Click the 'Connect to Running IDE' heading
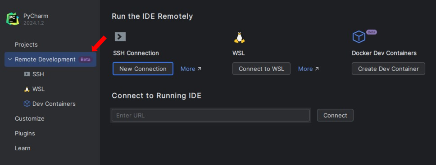Viewport: 436px width, 165px height. click(157, 96)
